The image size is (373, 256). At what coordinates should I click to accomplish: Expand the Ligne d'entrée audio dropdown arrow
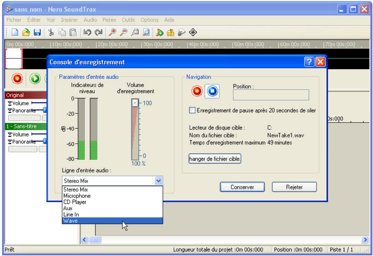[x=158, y=181]
